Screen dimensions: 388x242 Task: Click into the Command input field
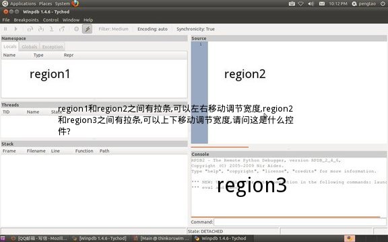tap(300, 222)
